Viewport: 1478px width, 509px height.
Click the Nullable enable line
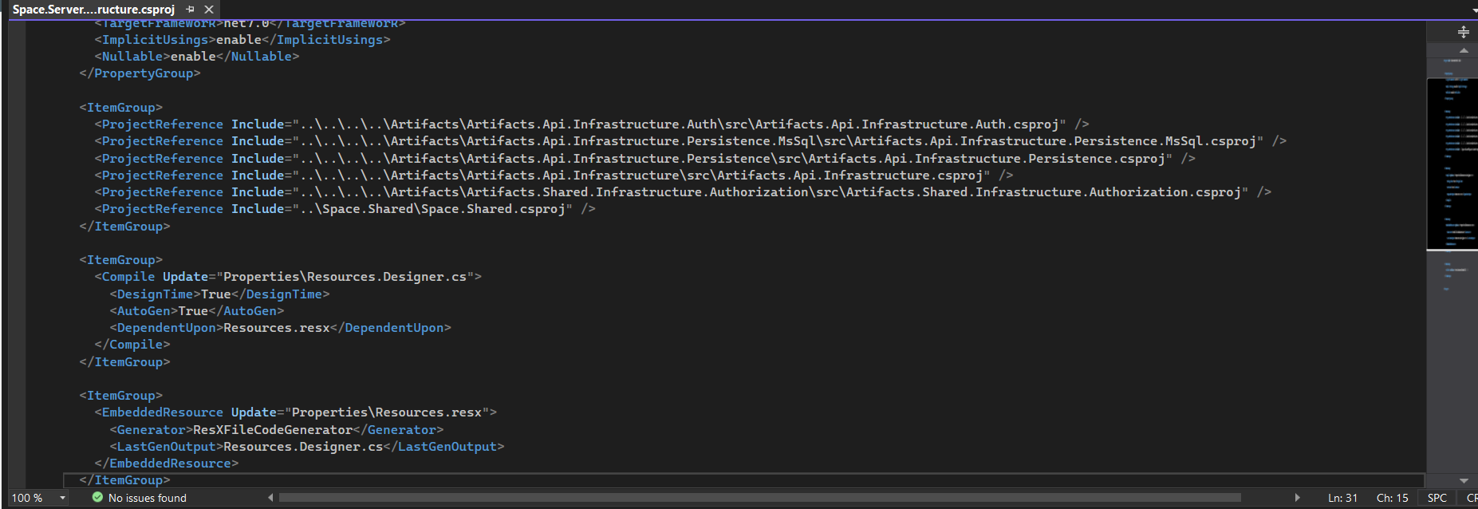197,57
